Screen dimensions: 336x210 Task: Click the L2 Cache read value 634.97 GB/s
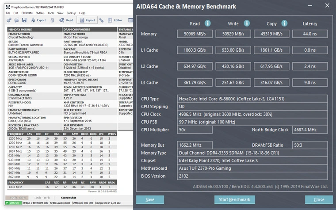point(195,66)
